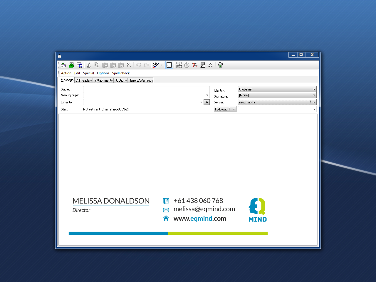Click the window title bar app icon
The width and height of the screenshot is (376, 282).
coord(59,56)
